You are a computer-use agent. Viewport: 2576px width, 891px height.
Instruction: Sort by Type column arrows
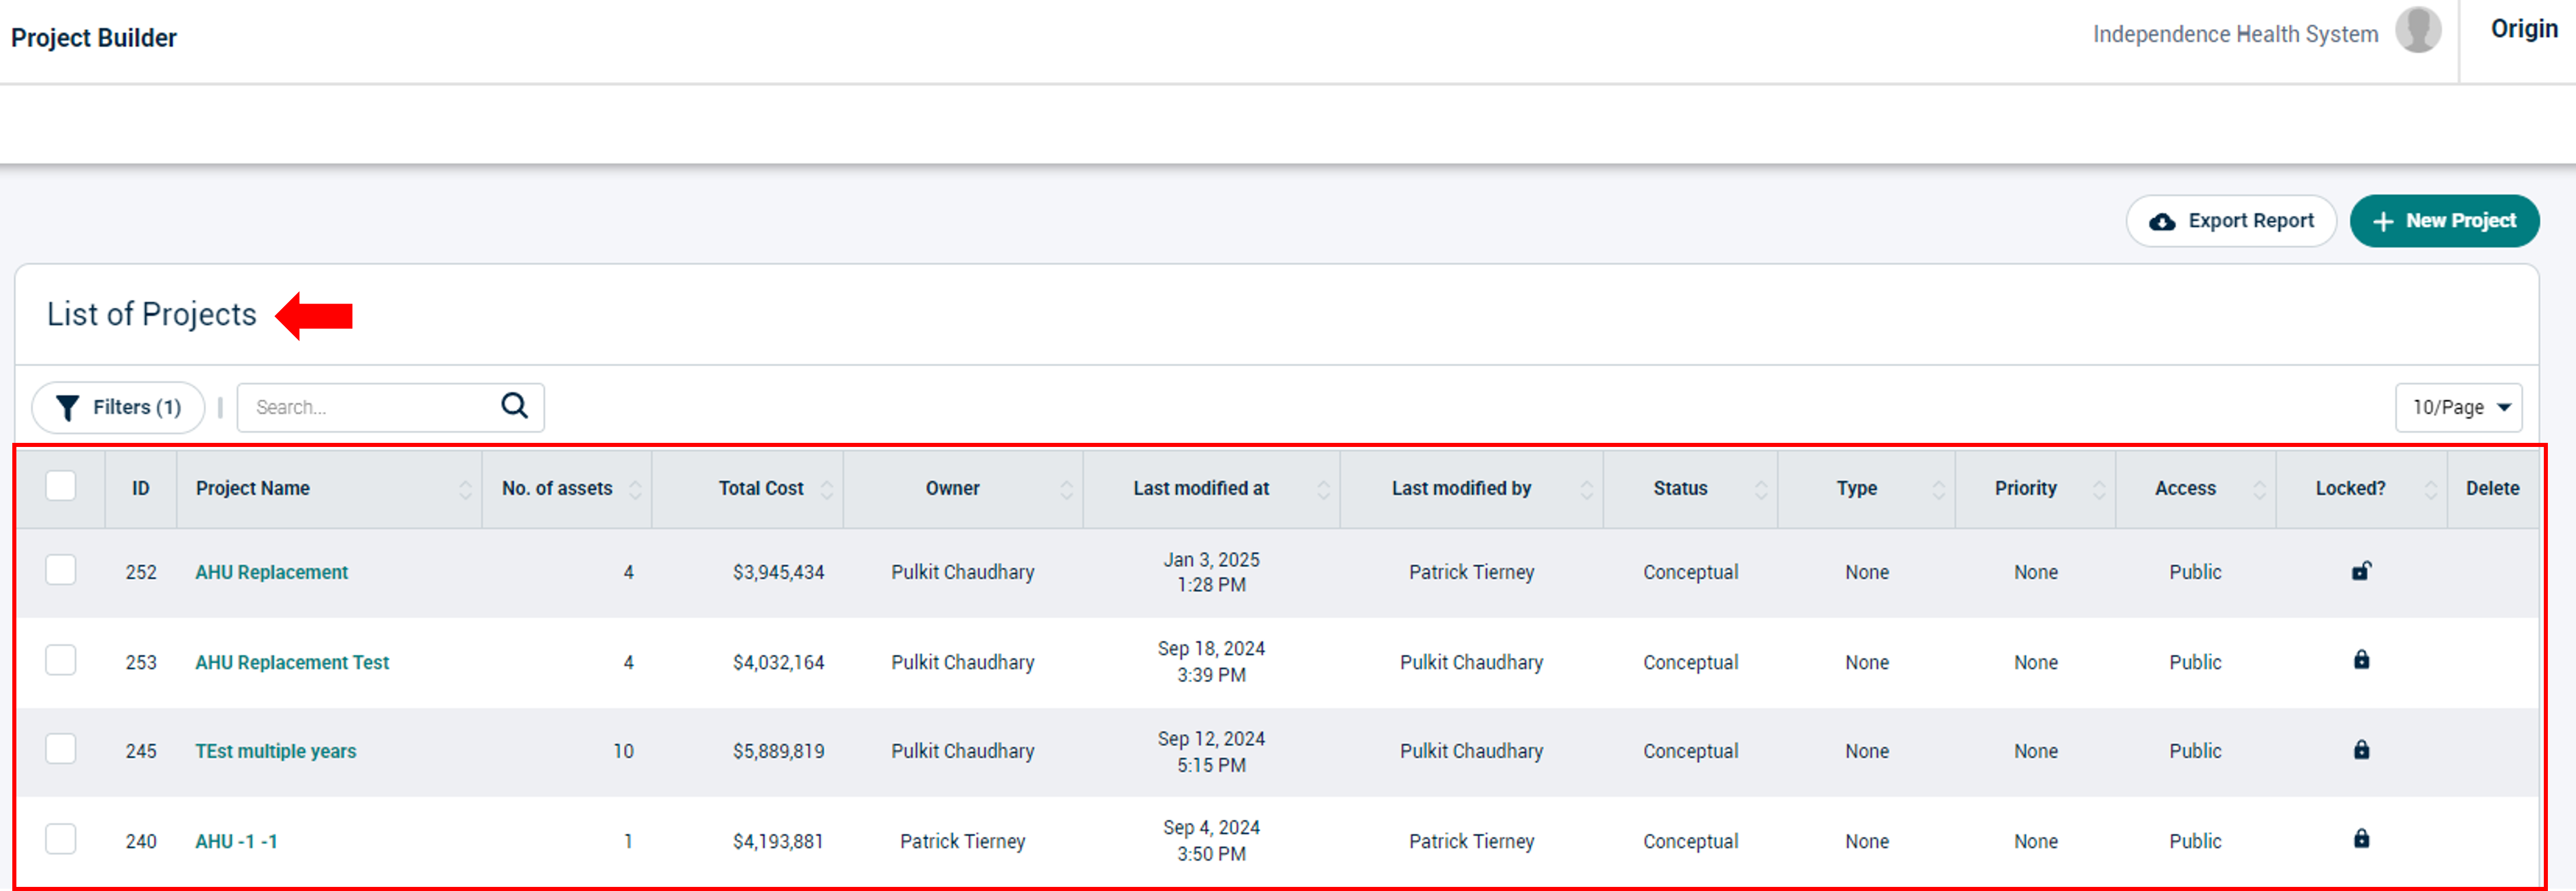point(1939,490)
